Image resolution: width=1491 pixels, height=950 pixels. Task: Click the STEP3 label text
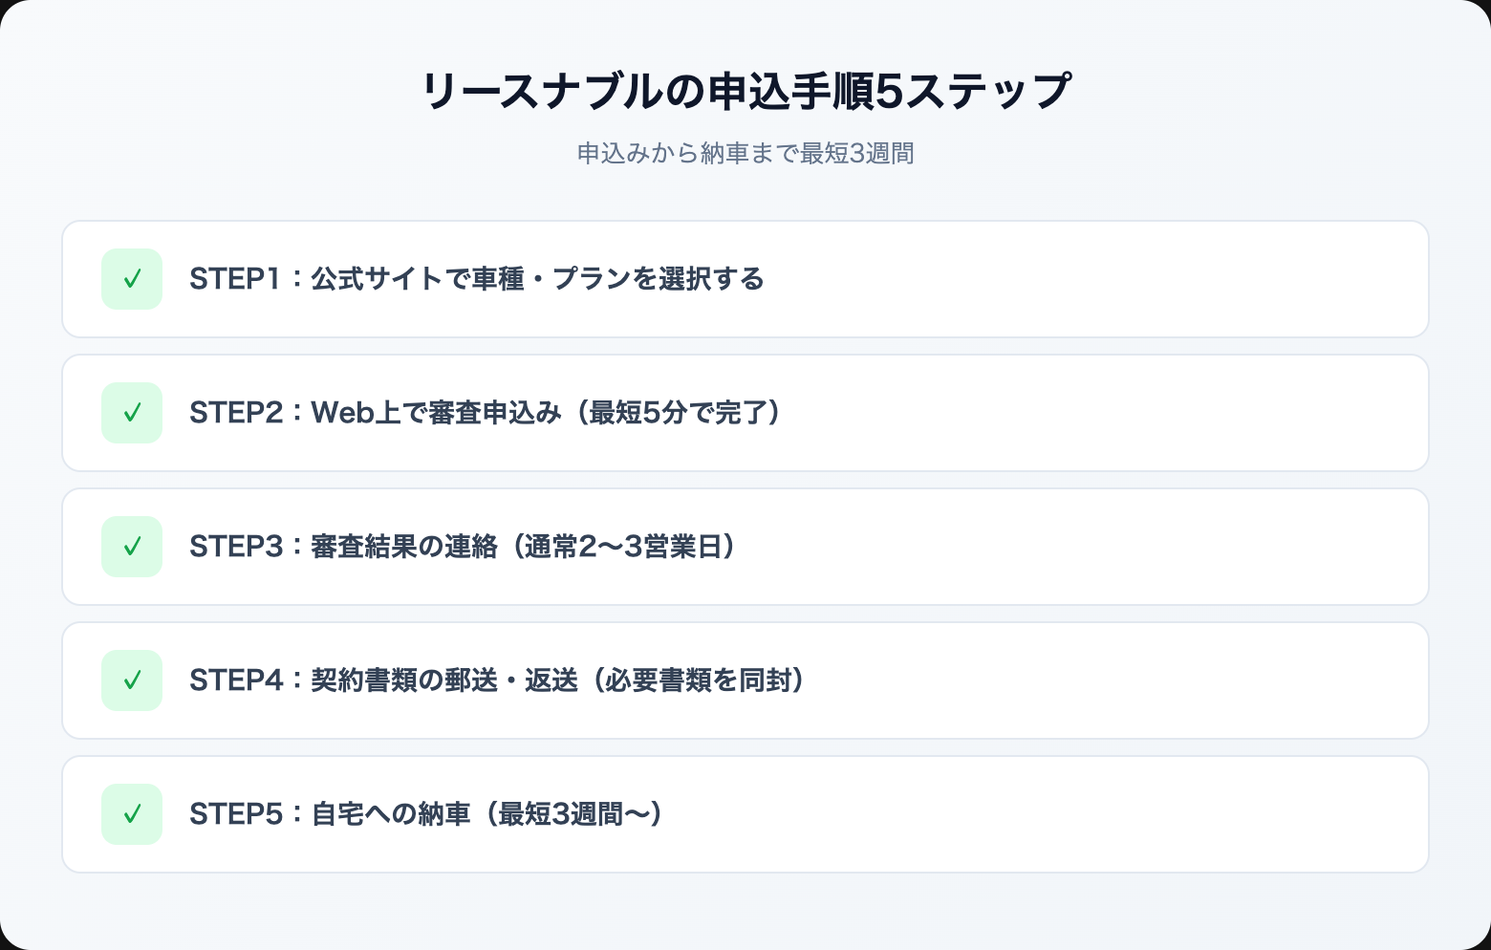[236, 547]
